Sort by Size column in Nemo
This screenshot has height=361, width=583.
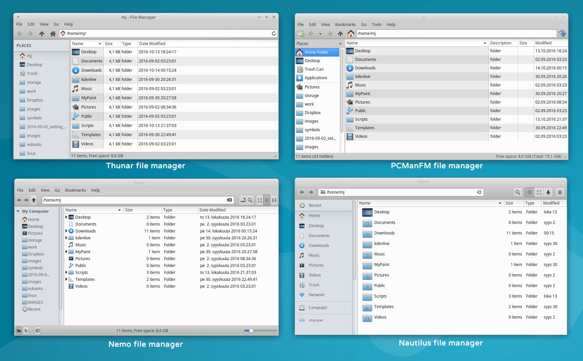[x=143, y=210]
